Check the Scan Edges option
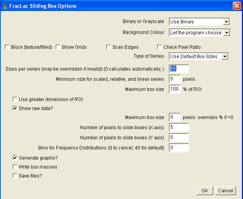The height and width of the screenshot is (199, 243). click(109, 47)
